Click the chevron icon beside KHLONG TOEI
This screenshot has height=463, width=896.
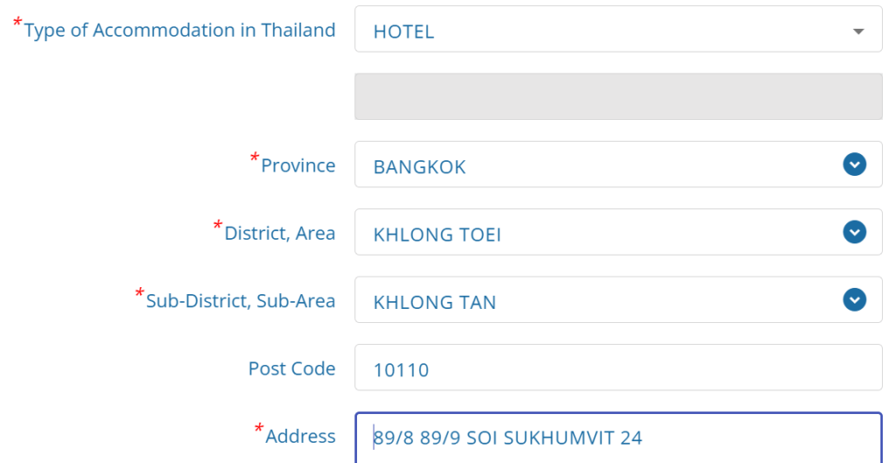[854, 232]
